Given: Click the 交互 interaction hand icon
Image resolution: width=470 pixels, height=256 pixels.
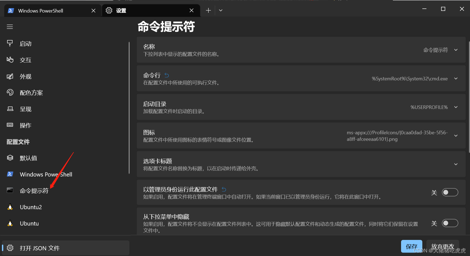Looking at the screenshot, I should (10, 60).
